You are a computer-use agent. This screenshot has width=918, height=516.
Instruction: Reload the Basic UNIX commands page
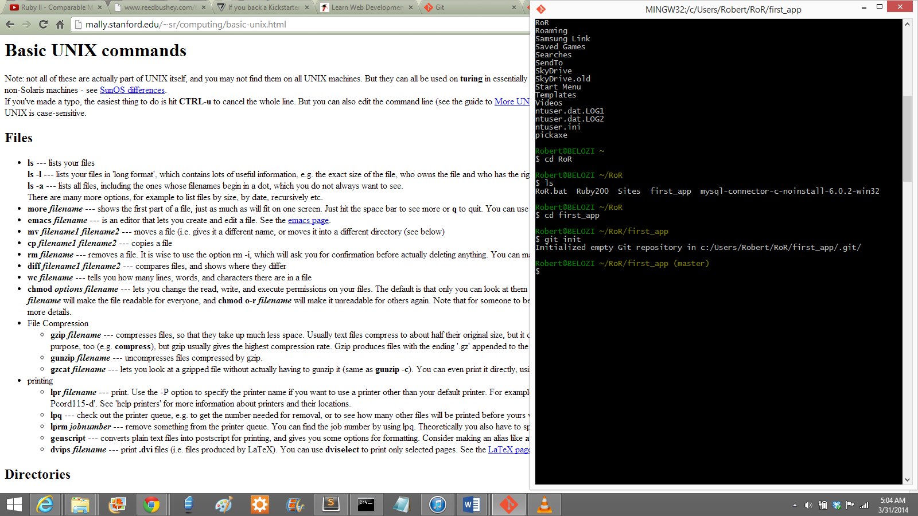(x=43, y=24)
